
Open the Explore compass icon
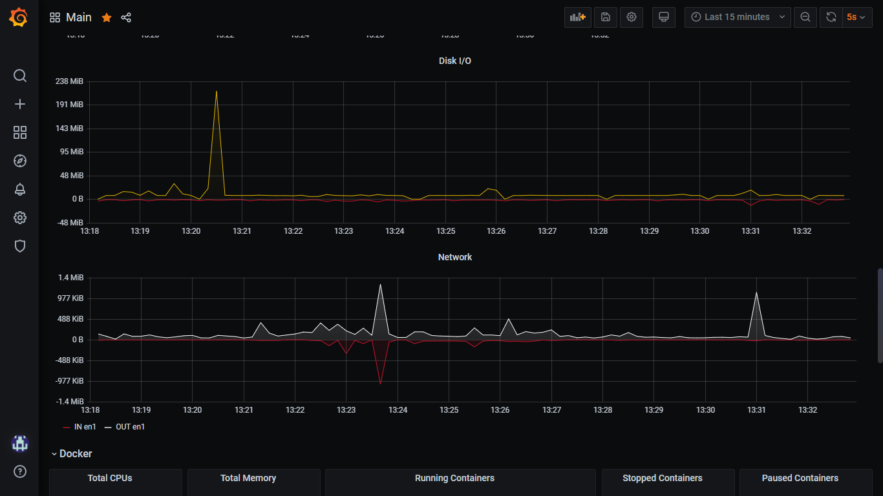20,161
